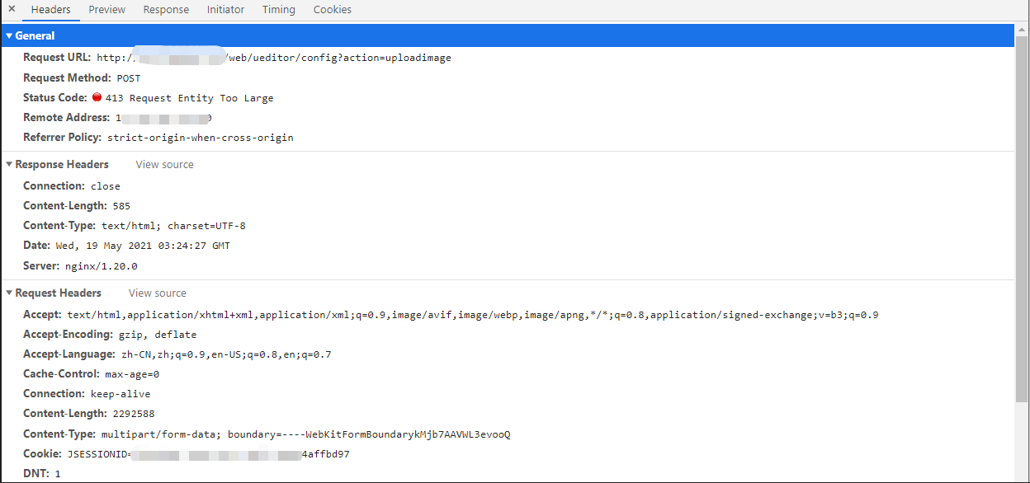Image resolution: width=1030 pixels, height=483 pixels.
Task: Click the vertical scrollbar thumb
Action: (1023, 214)
